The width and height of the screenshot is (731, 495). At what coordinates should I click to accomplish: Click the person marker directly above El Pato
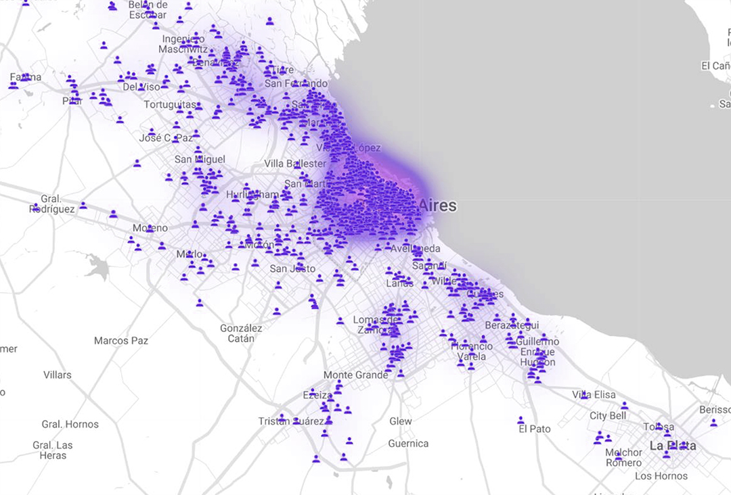[520, 420]
